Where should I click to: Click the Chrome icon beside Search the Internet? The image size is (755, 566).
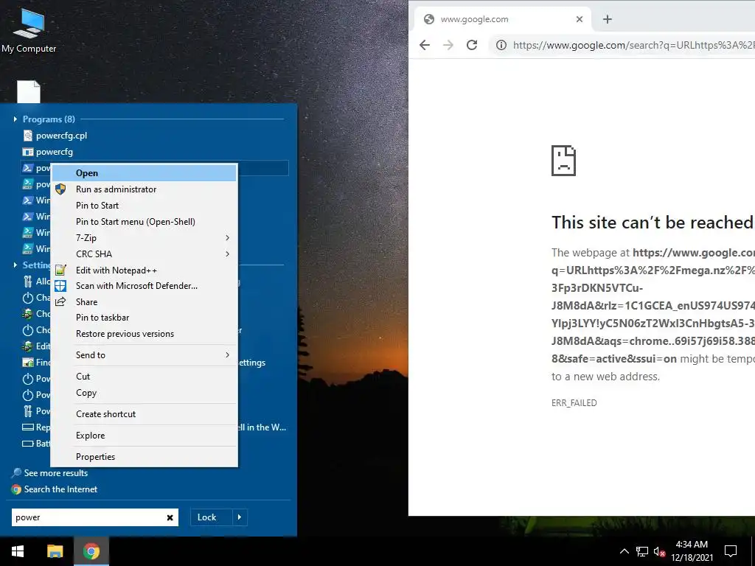pos(17,489)
